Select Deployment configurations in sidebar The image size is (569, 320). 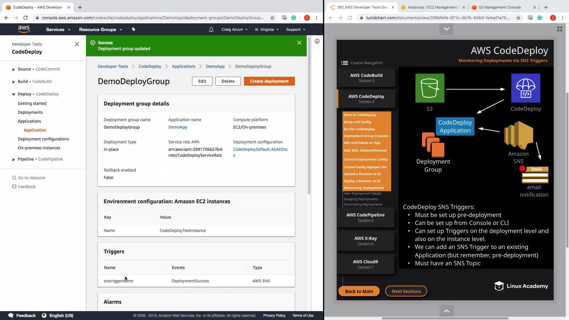coord(43,139)
